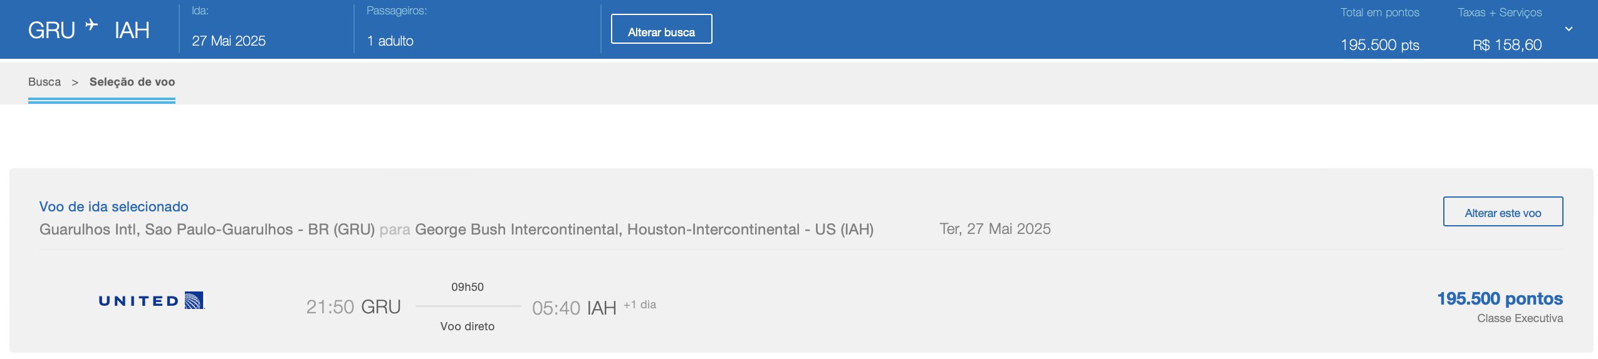Click the R$ 158,60 taxes amount
The width and height of the screenshot is (1598, 359).
[1507, 45]
